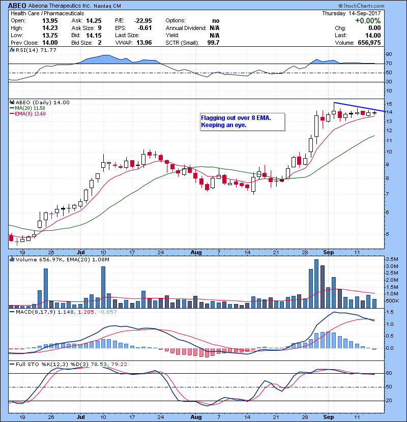Viewport: 407px width, 422px height.
Task: Click the candlestick icon beside ABEO (Daily)
Action: coord(12,103)
